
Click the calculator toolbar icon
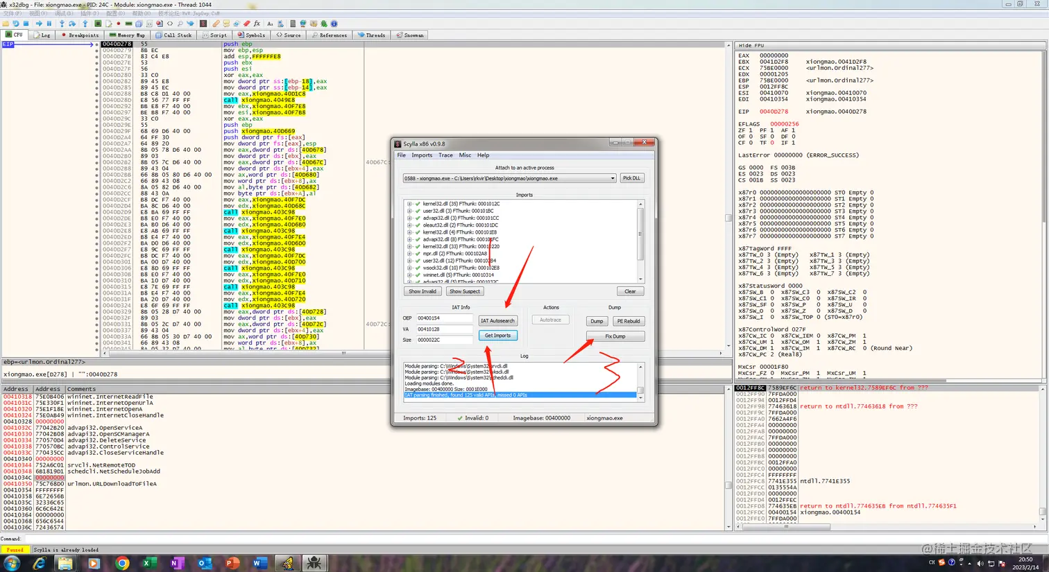click(x=293, y=24)
